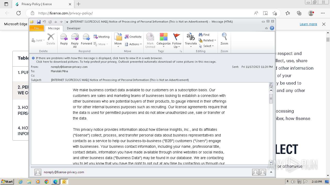
Task: View site information lock icon
Action: (32, 13)
